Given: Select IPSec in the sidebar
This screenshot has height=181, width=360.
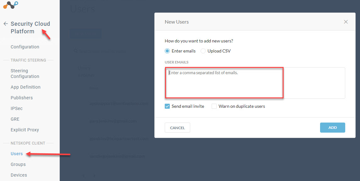Looking at the screenshot, I should point(17,108).
